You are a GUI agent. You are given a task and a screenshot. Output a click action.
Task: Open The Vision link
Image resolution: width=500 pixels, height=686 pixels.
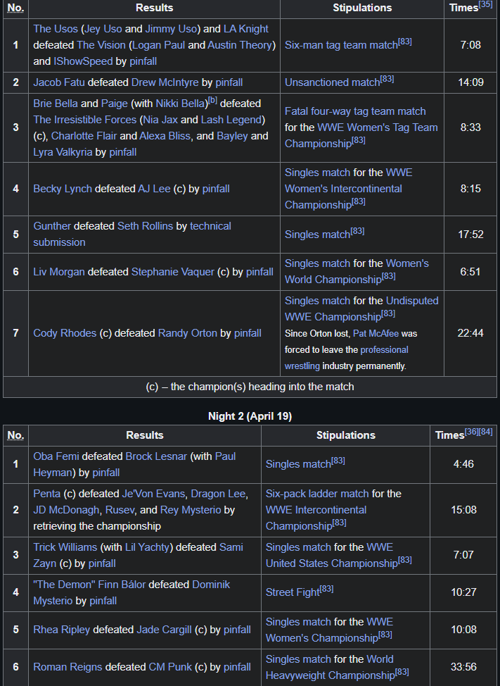[101, 45]
